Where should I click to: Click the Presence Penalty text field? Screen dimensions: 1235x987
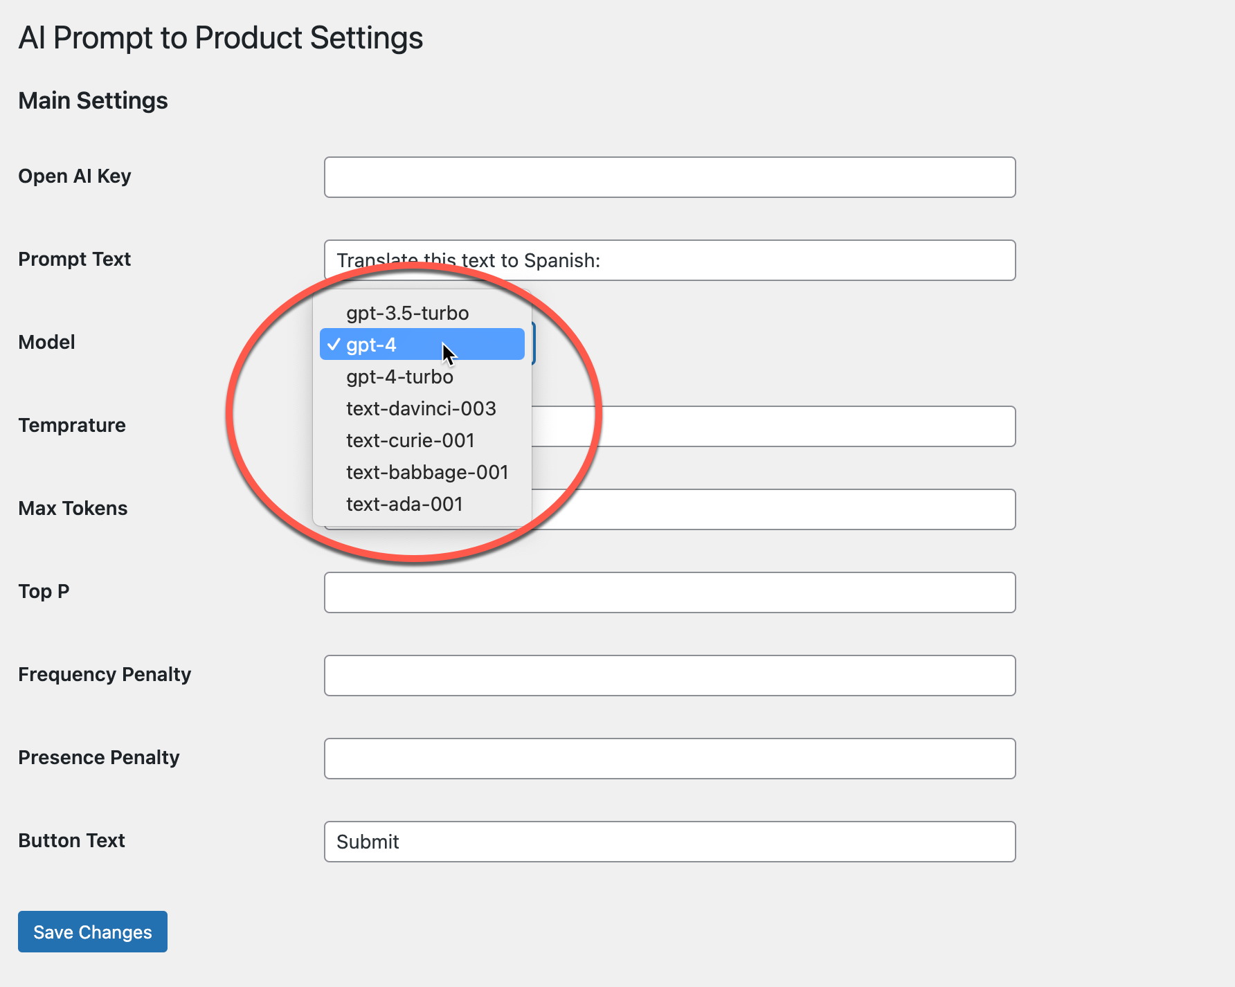[x=669, y=759]
